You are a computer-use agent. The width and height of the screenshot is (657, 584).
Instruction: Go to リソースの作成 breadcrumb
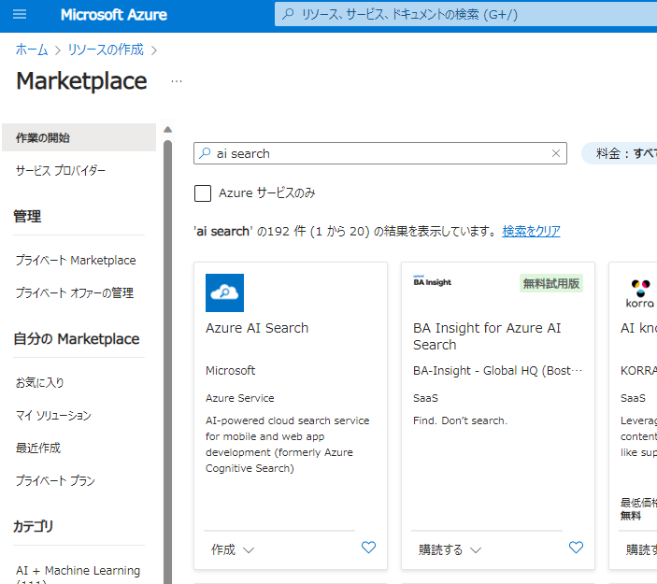106,50
